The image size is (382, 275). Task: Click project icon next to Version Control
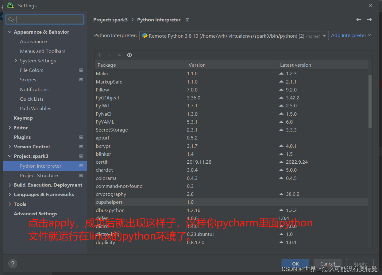(x=81, y=147)
